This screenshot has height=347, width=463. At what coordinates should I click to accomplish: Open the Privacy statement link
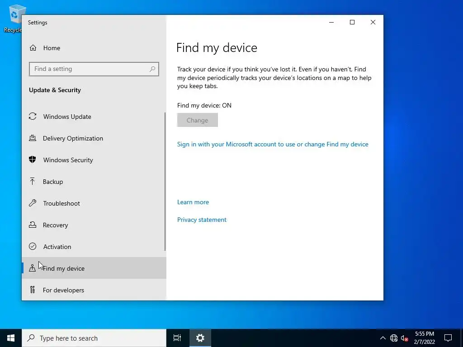pos(202,220)
